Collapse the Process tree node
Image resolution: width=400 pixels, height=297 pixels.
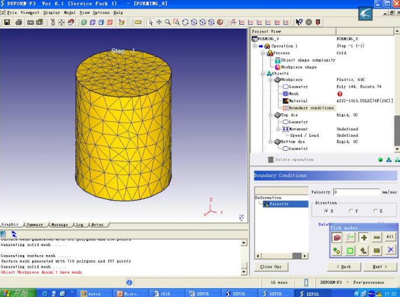click(x=263, y=53)
